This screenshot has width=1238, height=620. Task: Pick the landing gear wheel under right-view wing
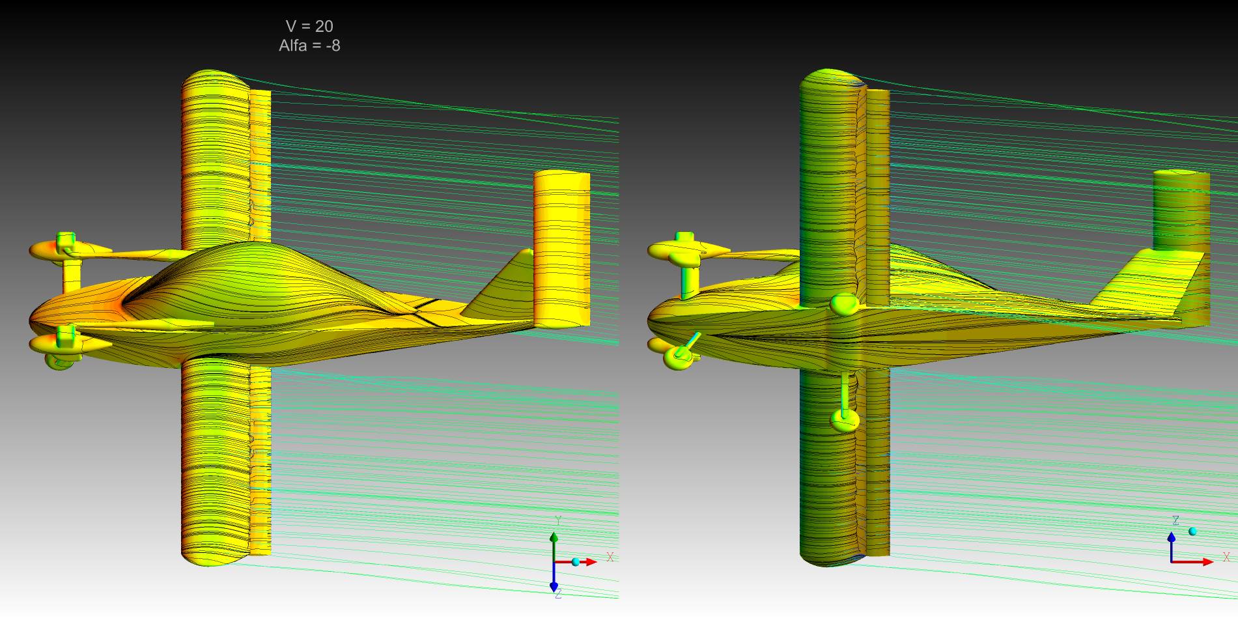point(843,421)
